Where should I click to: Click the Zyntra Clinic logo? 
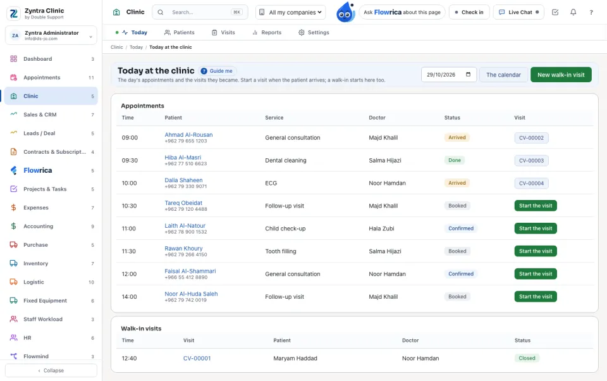[x=14, y=13]
